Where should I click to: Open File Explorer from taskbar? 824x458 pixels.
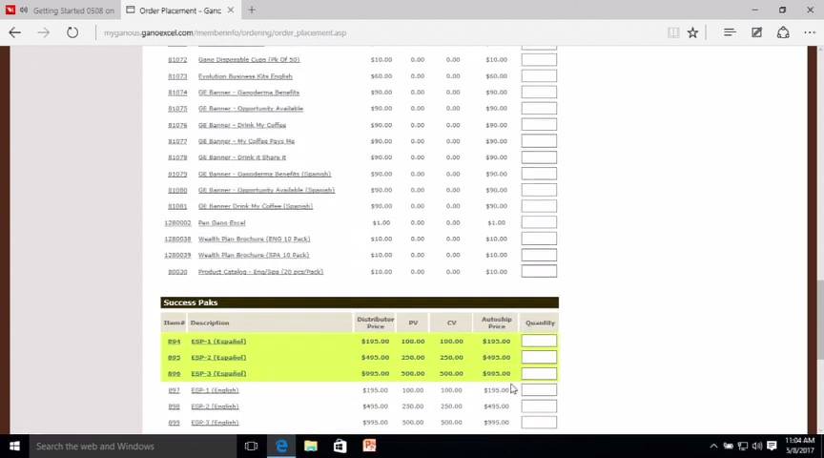pos(311,446)
